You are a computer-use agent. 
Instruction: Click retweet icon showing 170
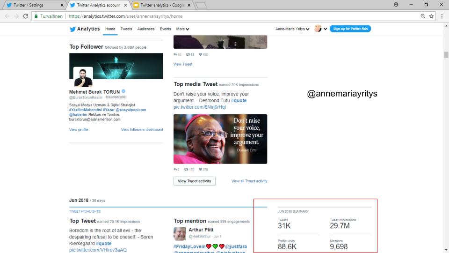[186, 169]
